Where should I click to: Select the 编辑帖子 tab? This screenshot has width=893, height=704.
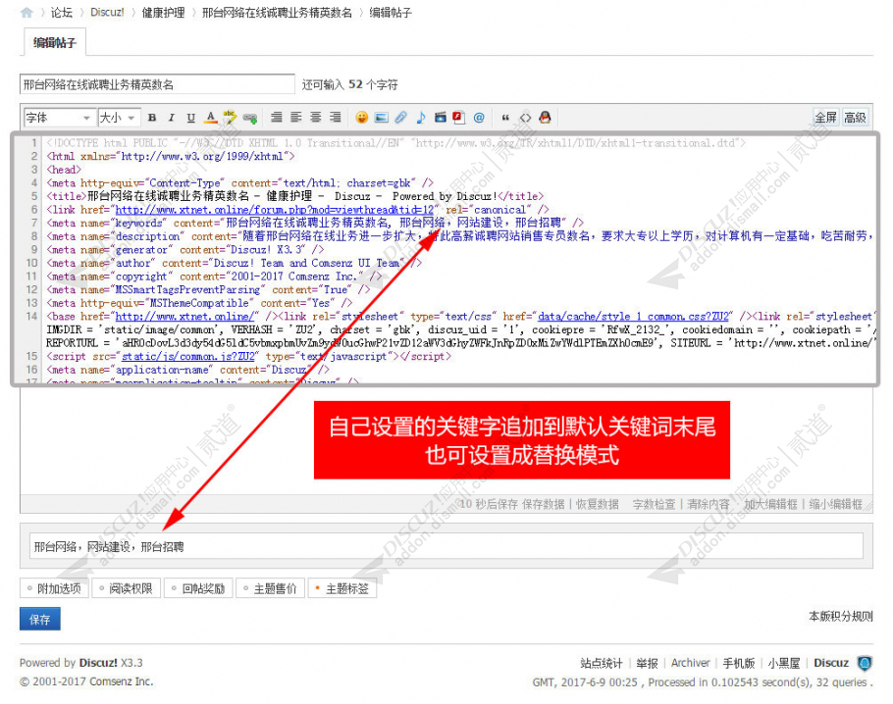pos(55,43)
